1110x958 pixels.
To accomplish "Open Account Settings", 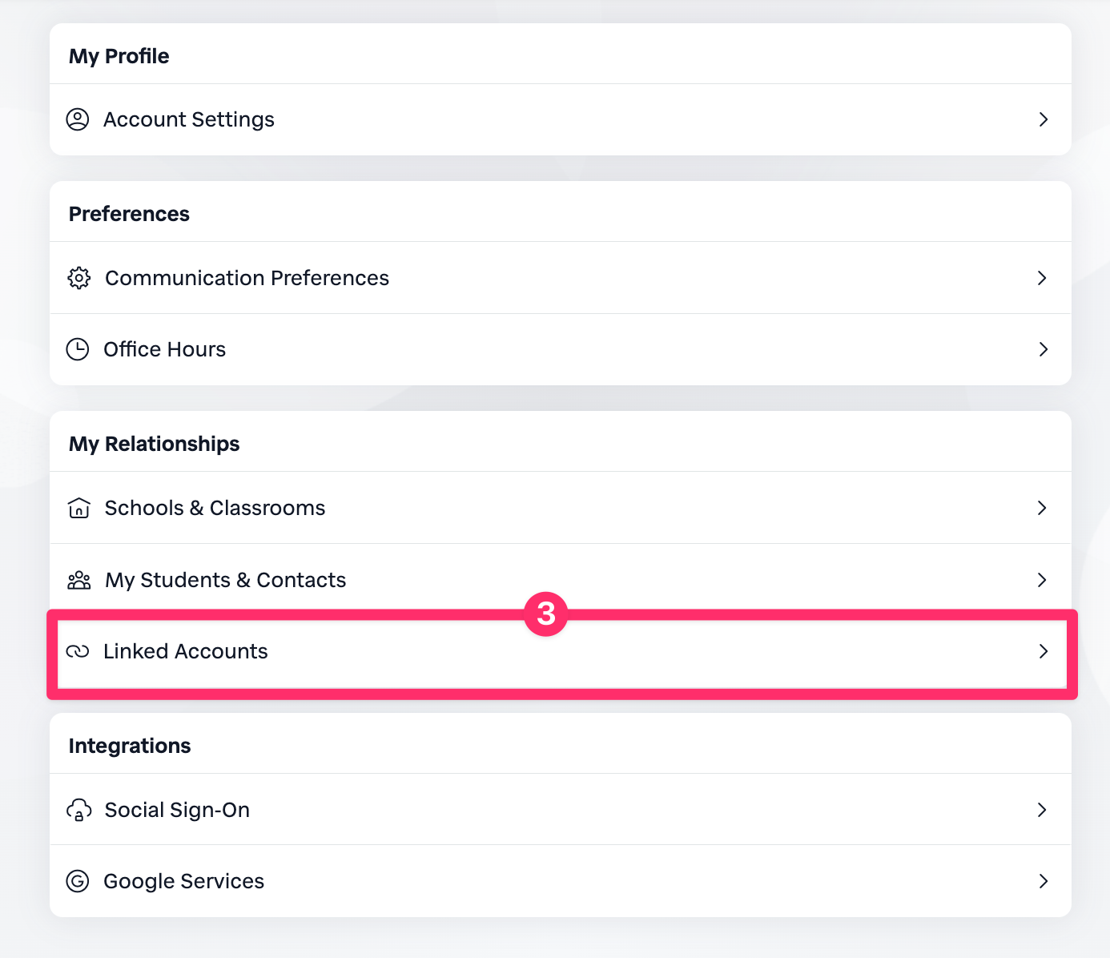I will [x=561, y=119].
